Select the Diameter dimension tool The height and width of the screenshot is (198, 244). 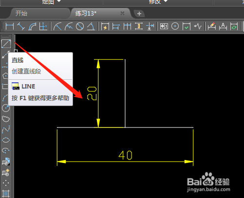pos(80,26)
